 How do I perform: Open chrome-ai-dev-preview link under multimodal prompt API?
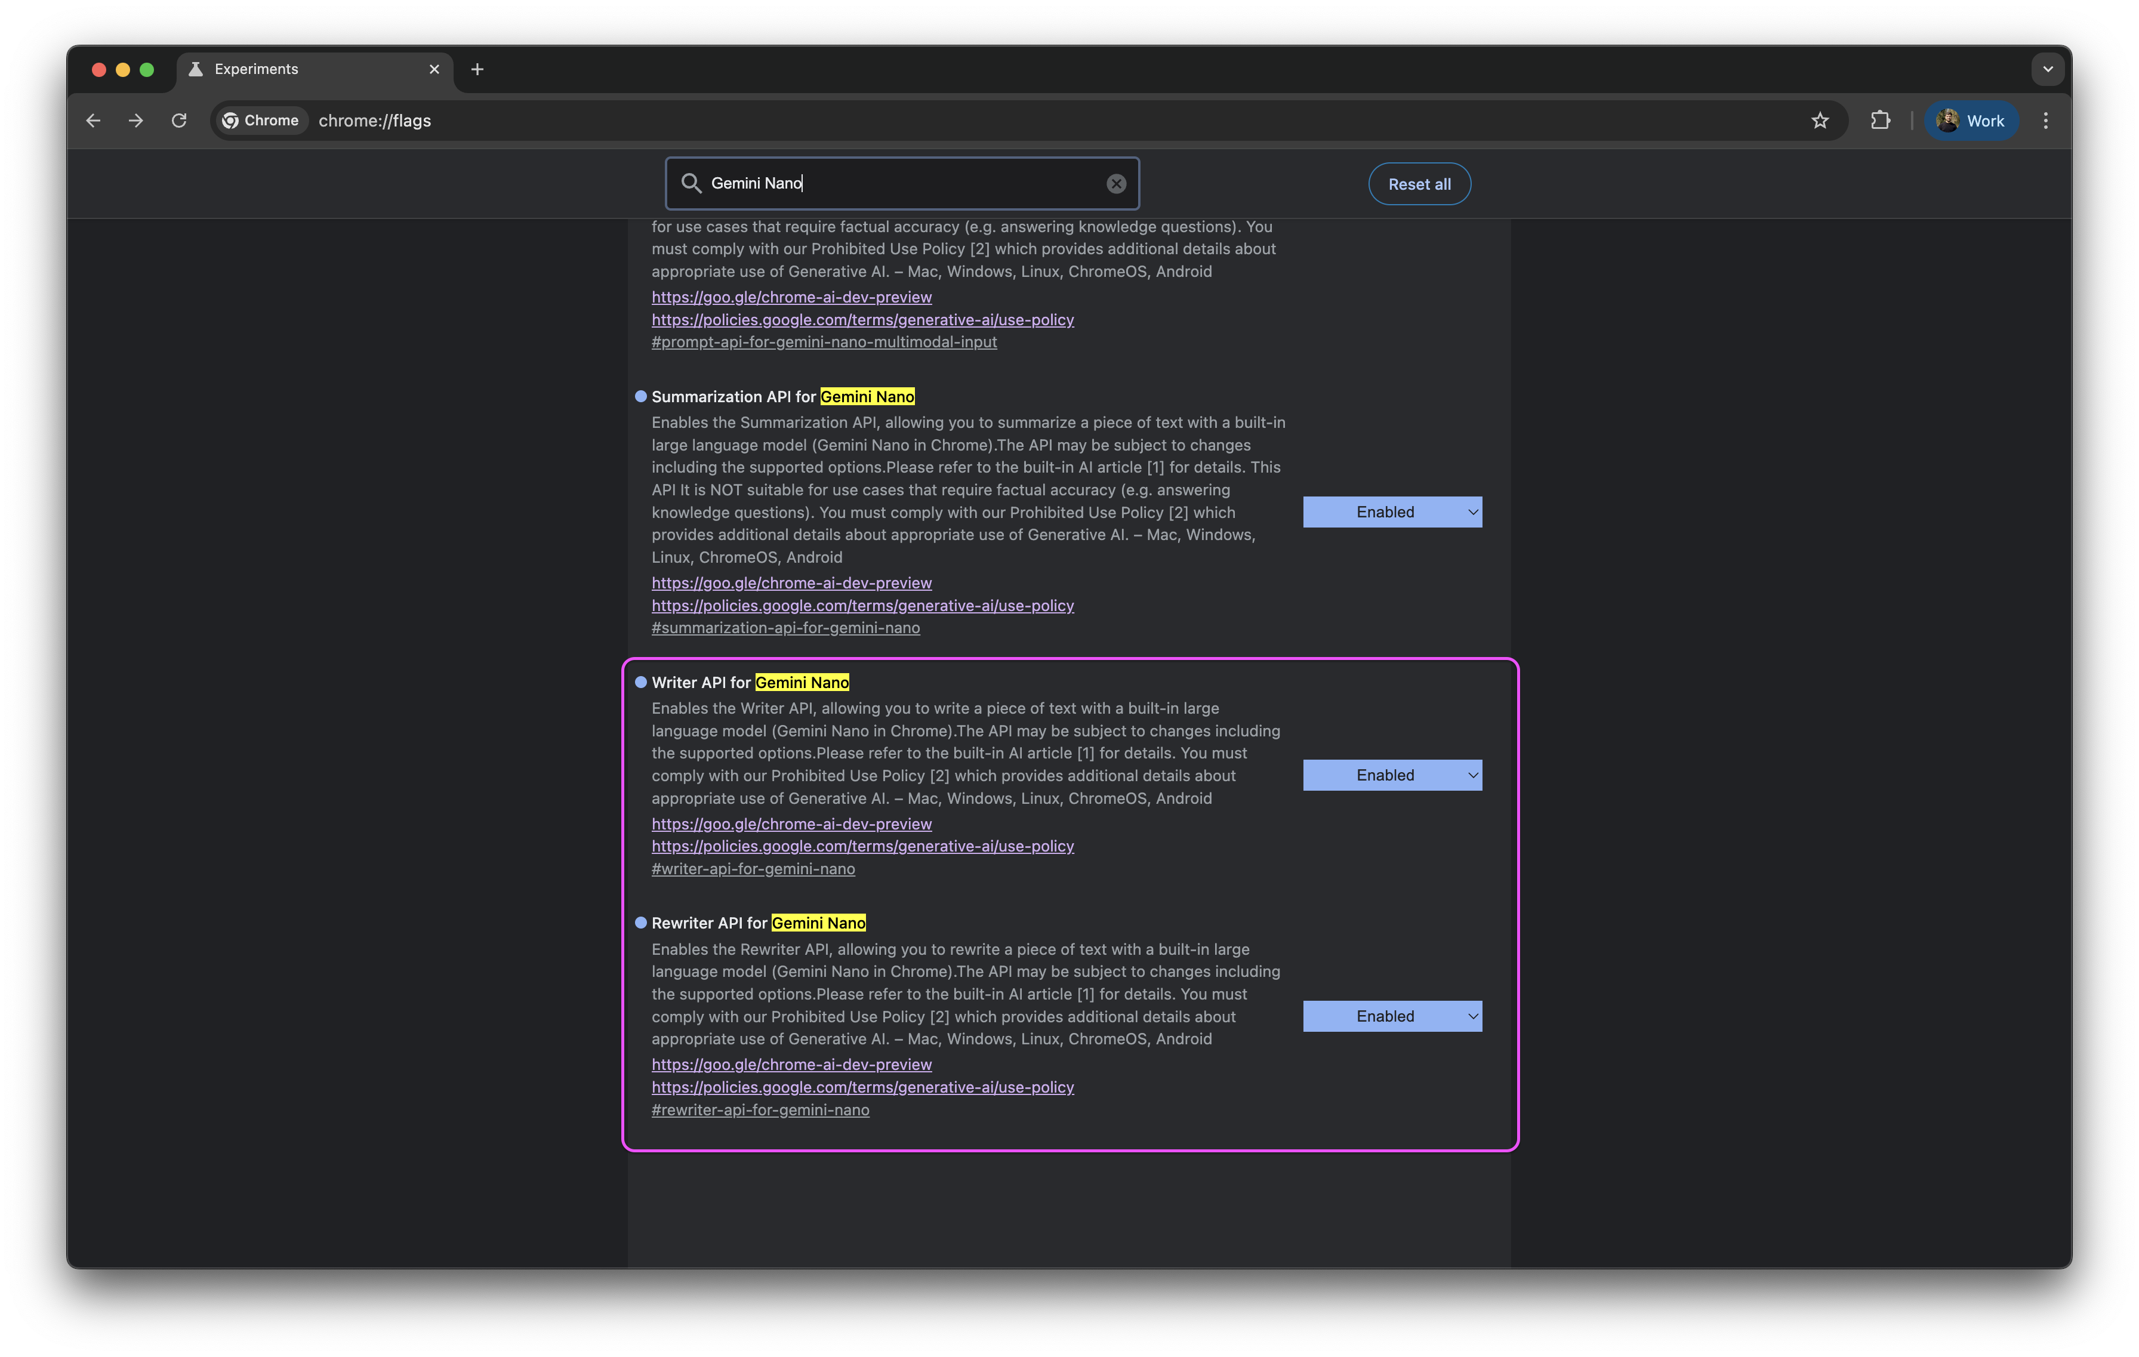click(x=791, y=298)
